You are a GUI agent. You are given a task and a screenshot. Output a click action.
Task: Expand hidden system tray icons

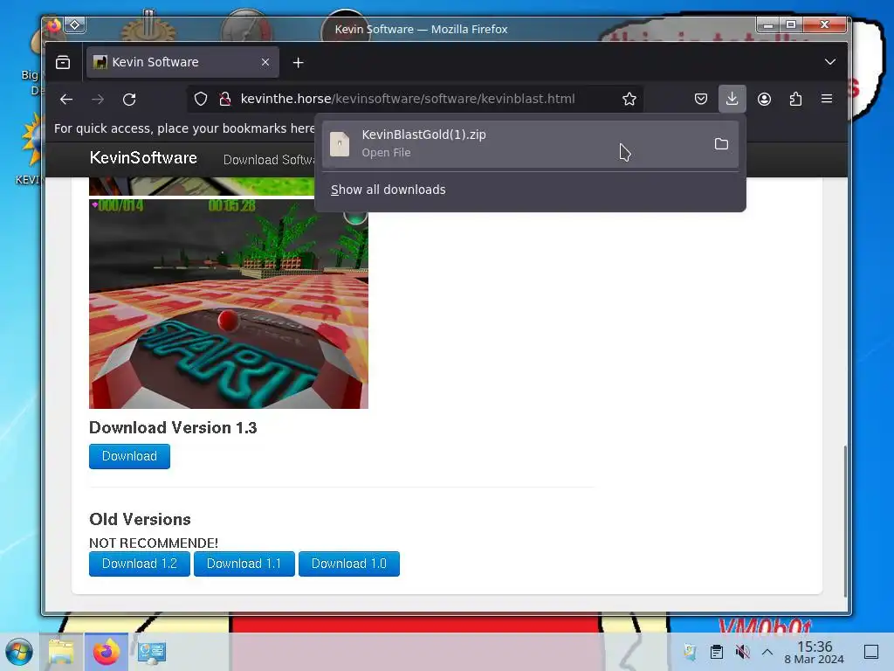click(x=767, y=652)
